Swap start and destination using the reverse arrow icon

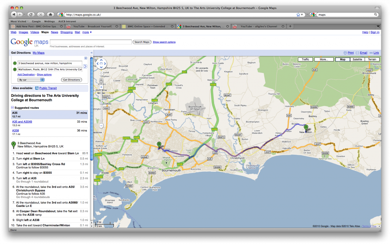coord(85,66)
